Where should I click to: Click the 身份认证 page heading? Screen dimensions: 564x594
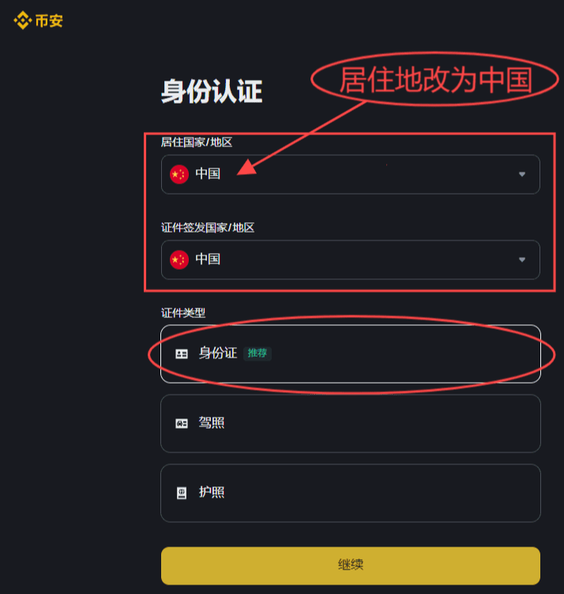[x=212, y=91]
